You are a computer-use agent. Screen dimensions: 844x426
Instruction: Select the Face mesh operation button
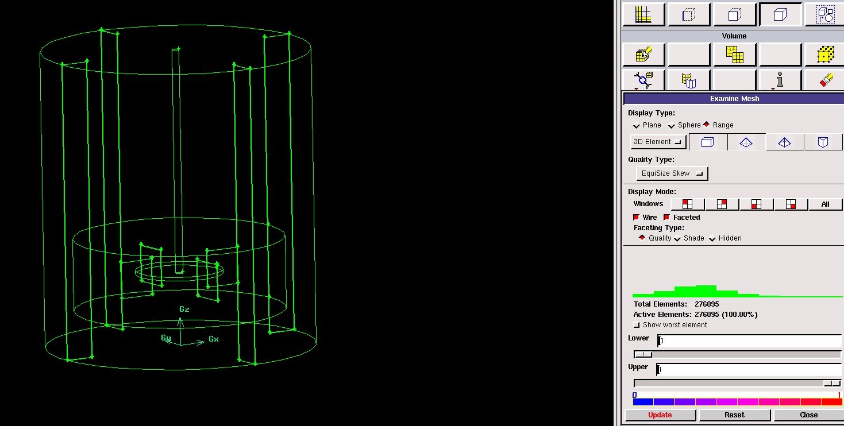click(x=734, y=14)
